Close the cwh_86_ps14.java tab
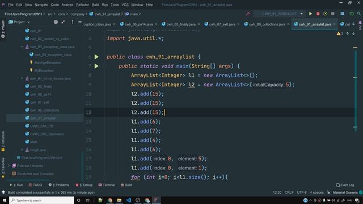 coord(156,24)
